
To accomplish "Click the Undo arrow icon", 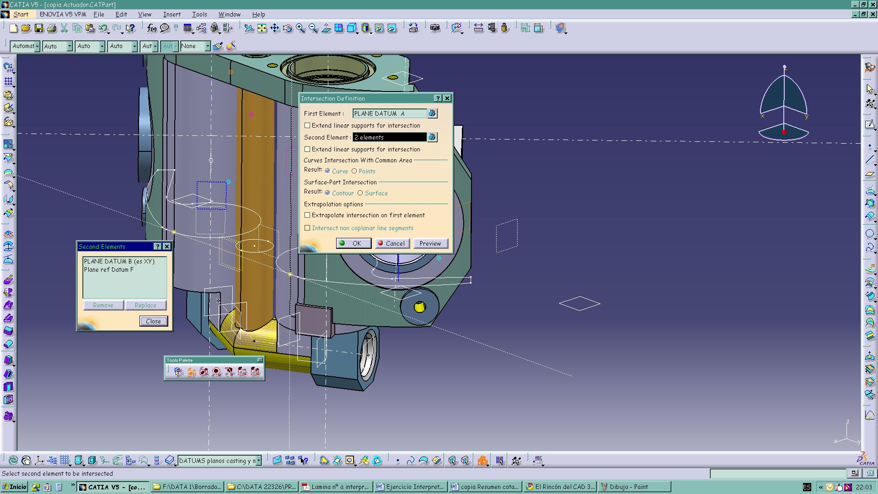I will 103,28.
